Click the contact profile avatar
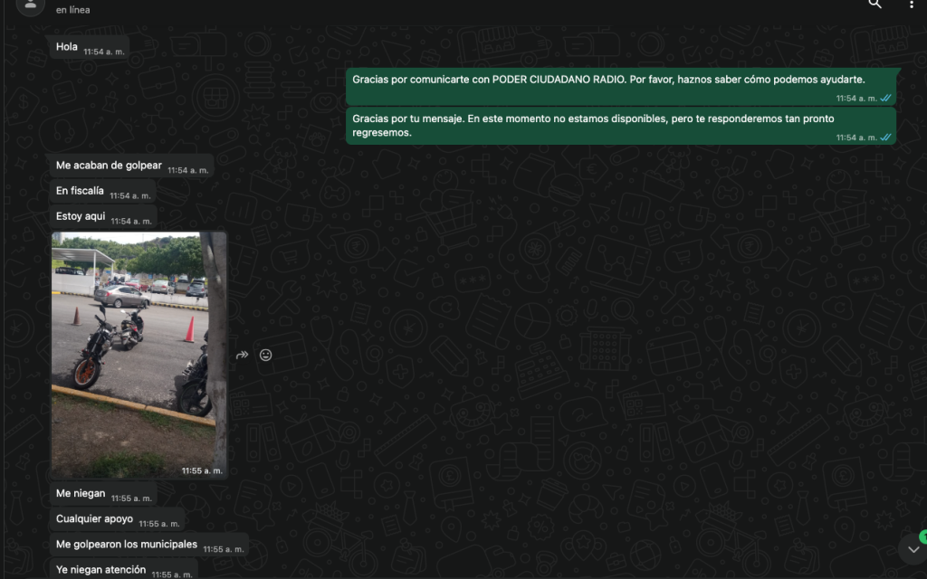The height and width of the screenshot is (579, 927). point(31,5)
